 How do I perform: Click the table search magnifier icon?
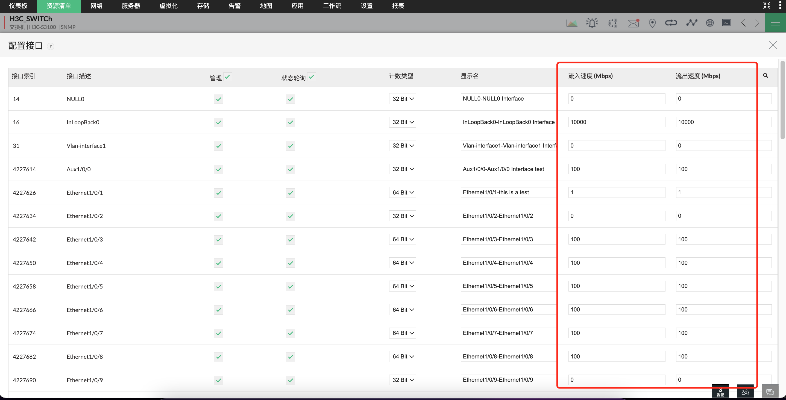(766, 76)
